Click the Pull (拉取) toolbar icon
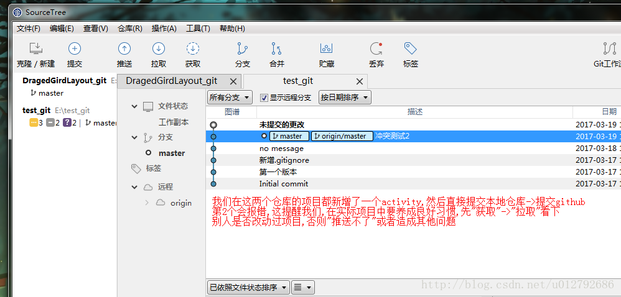Viewport: 621px width, 297px height. [x=159, y=48]
